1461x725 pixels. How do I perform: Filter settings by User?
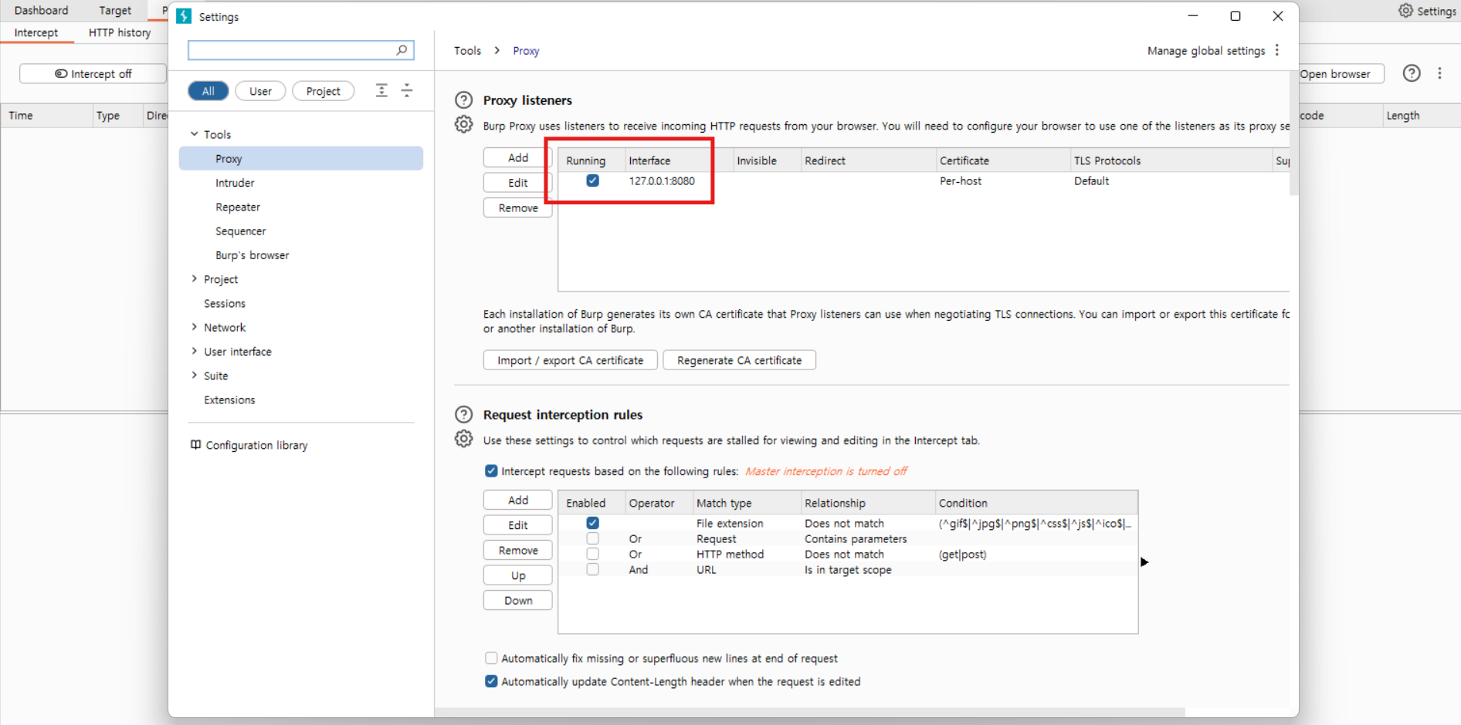point(260,91)
